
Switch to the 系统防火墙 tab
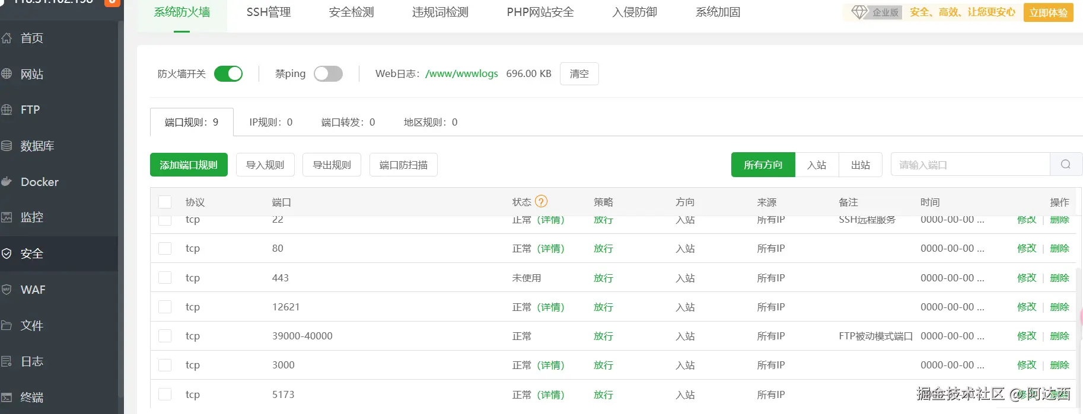click(x=182, y=12)
